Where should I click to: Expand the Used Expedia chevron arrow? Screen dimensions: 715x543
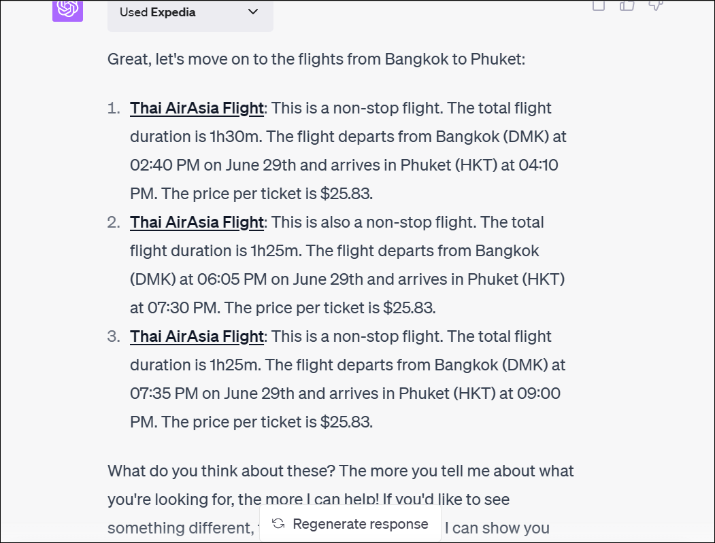pos(253,12)
